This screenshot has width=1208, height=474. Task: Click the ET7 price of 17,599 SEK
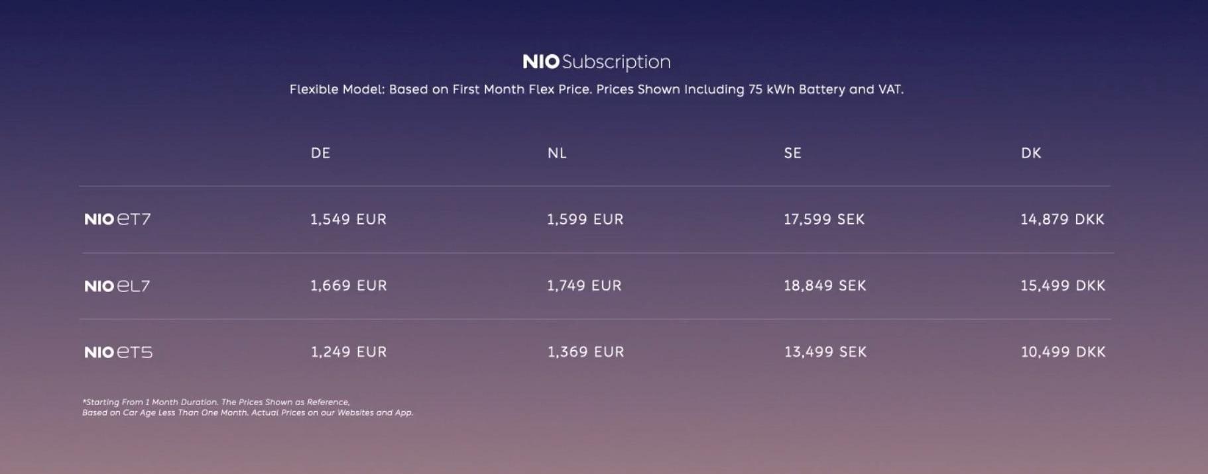click(824, 219)
